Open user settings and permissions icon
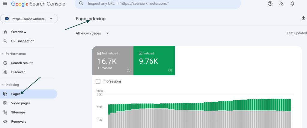Screen dimensions: 307x128 tap(281, 4)
